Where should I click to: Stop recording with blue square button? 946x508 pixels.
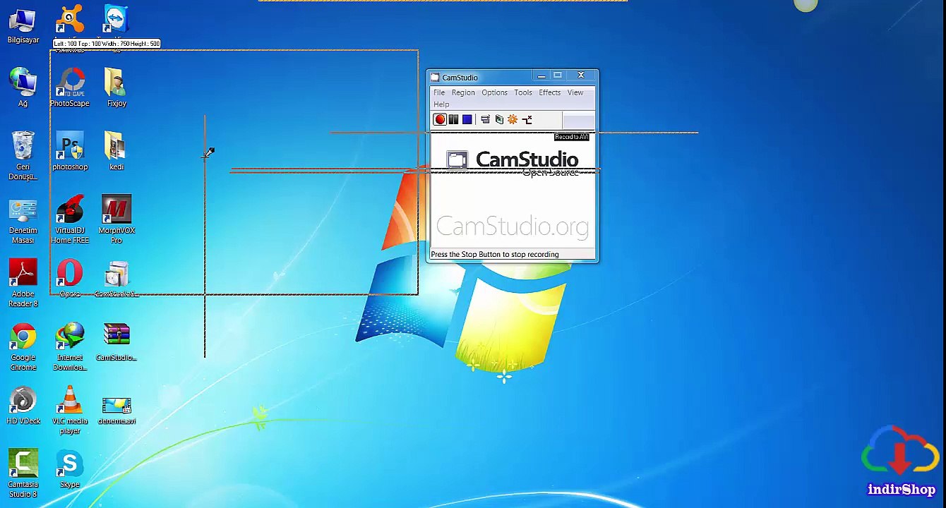coord(467,120)
